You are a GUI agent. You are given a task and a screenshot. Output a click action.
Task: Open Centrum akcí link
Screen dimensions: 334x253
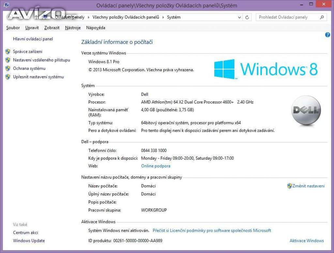pyautogui.click(x=25, y=233)
